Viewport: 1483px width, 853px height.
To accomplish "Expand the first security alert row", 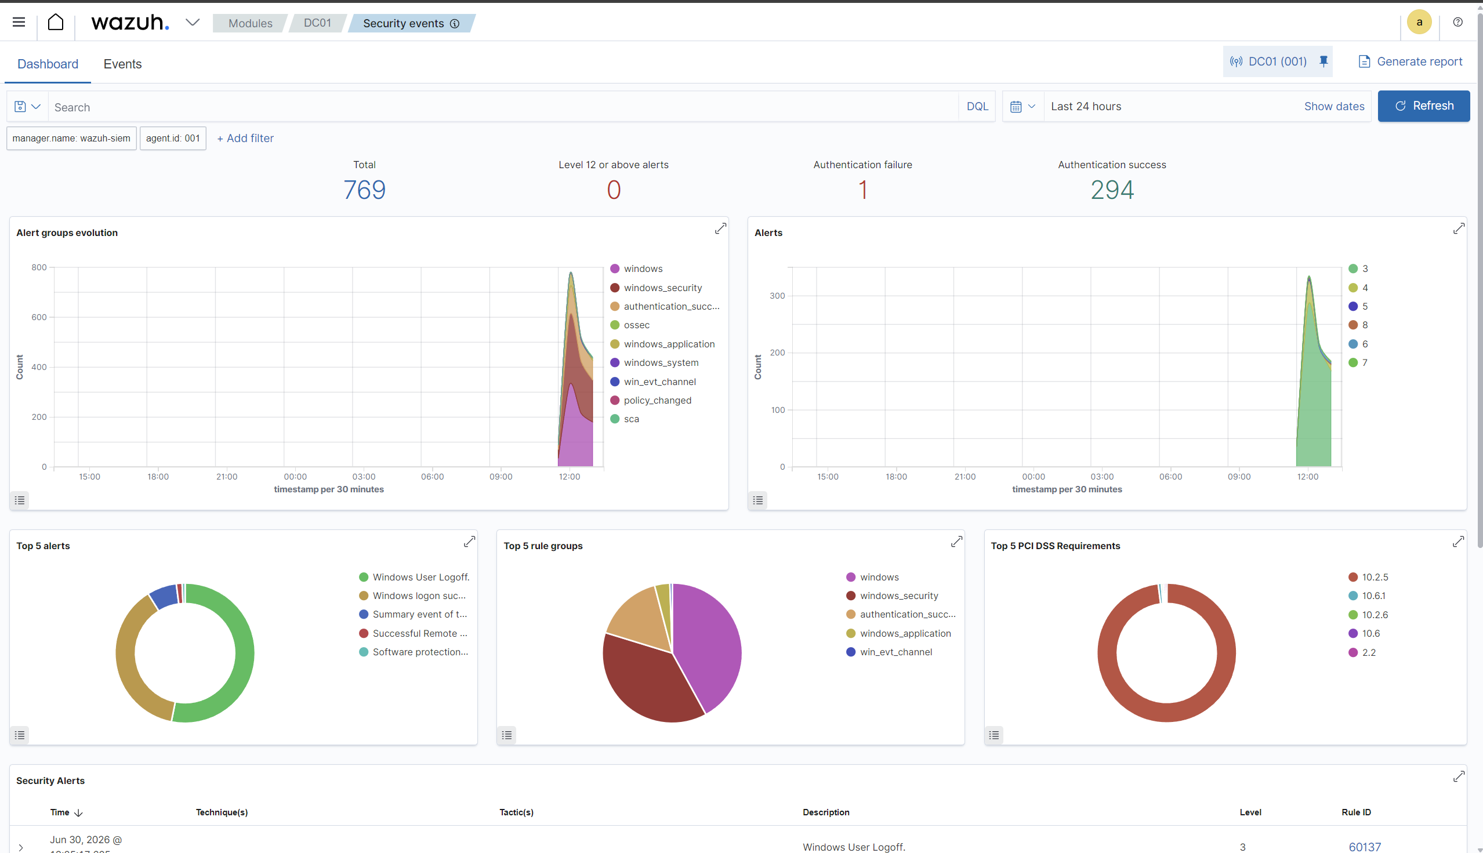I will click(21, 847).
